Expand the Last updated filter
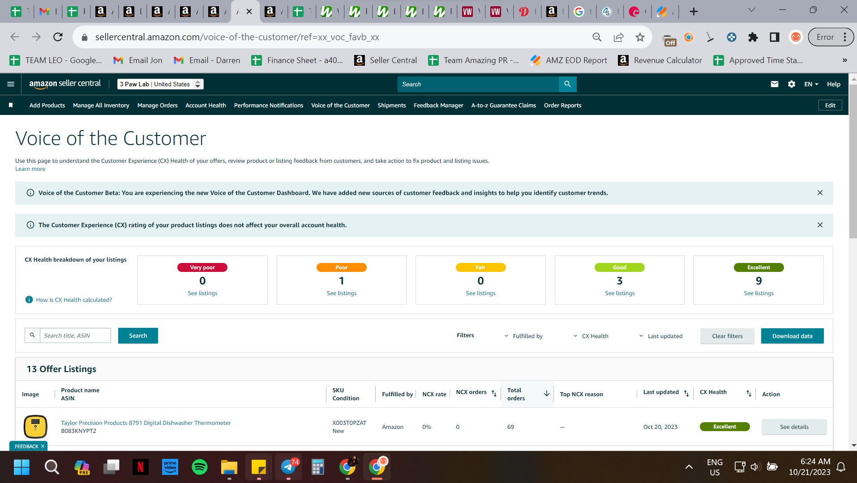The height and width of the screenshot is (483, 857). coord(661,336)
